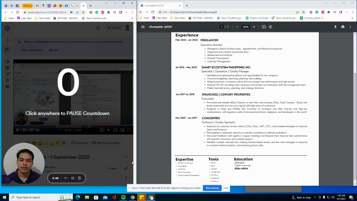Open Windows Start menu
357x201 pixels.
(x=4, y=197)
